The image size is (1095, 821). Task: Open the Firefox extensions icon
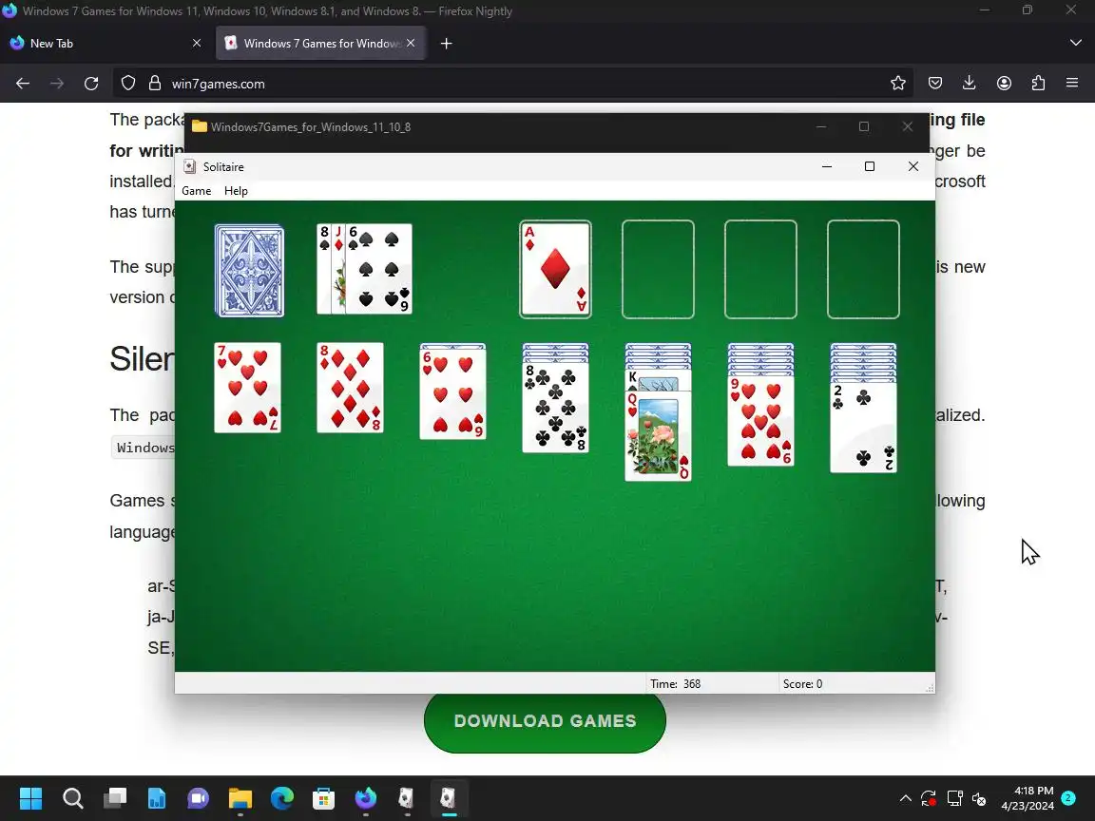tap(1038, 84)
